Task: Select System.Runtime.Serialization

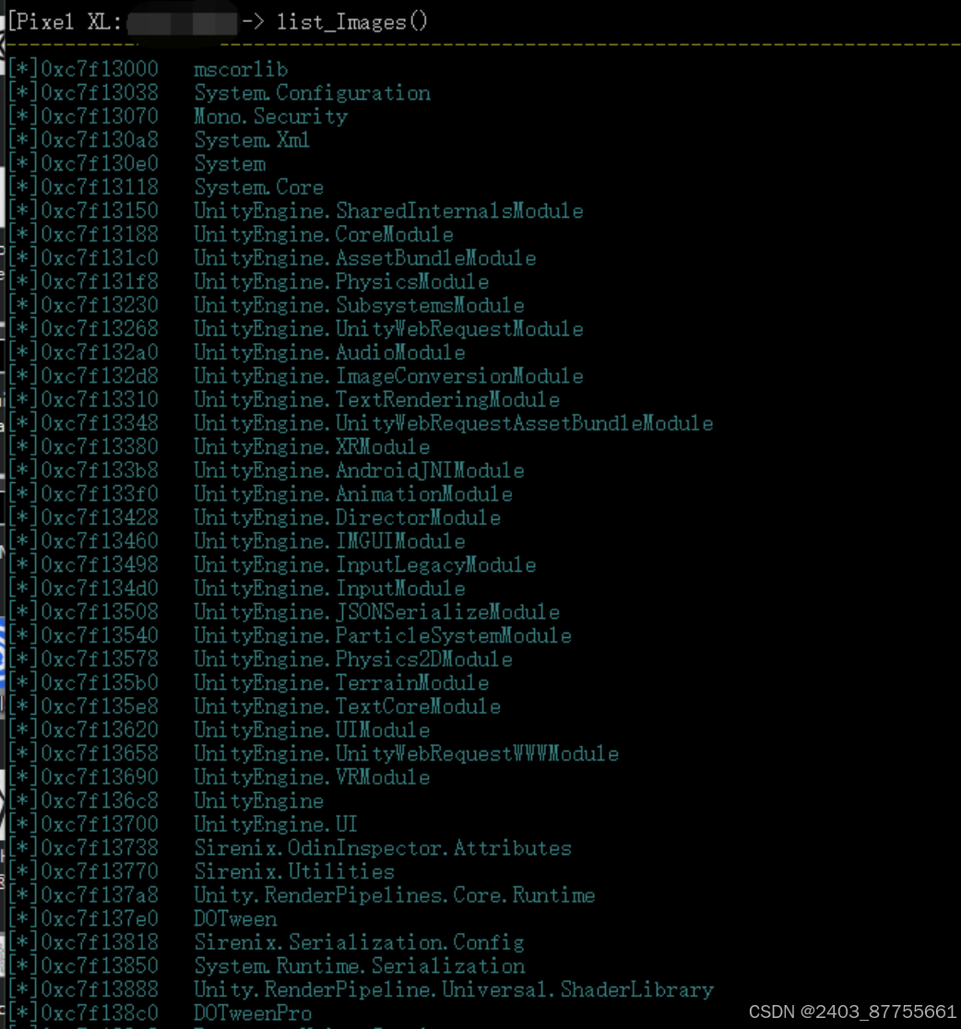Action: tap(360, 967)
